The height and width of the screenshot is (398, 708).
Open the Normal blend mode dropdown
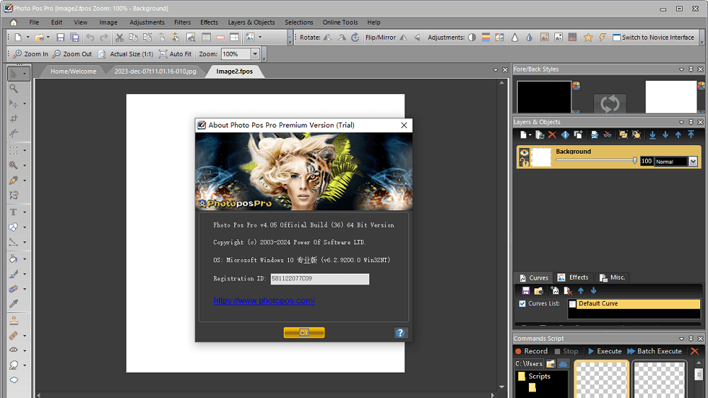pos(692,161)
